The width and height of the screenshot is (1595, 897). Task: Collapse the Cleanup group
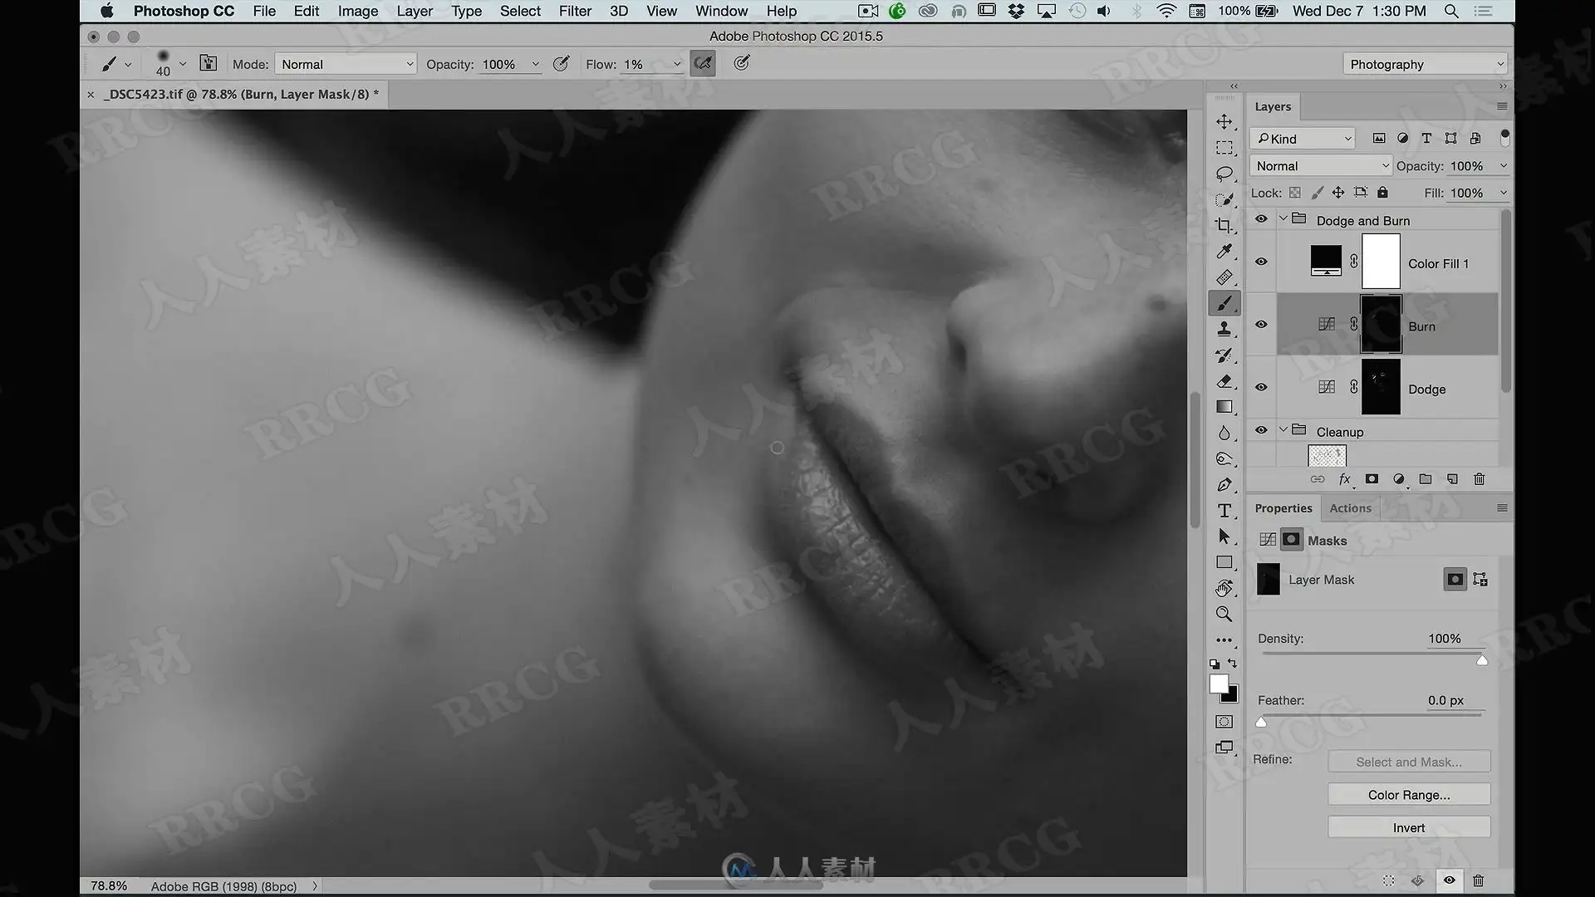click(x=1283, y=430)
